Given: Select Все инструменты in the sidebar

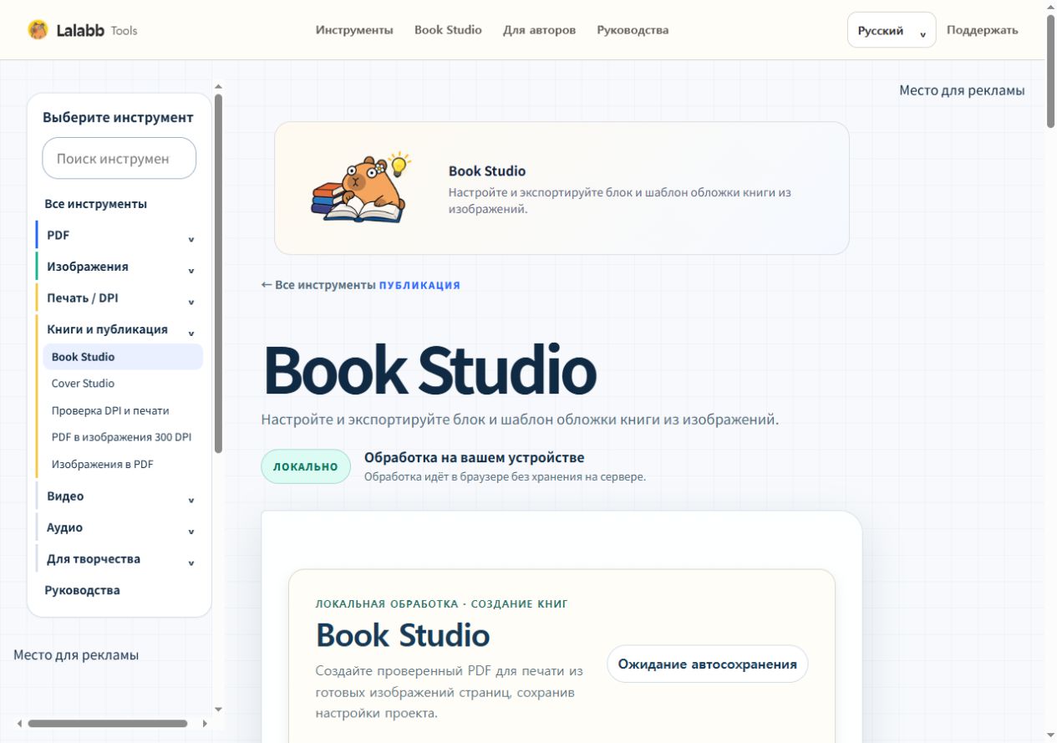Looking at the screenshot, I should coord(95,204).
